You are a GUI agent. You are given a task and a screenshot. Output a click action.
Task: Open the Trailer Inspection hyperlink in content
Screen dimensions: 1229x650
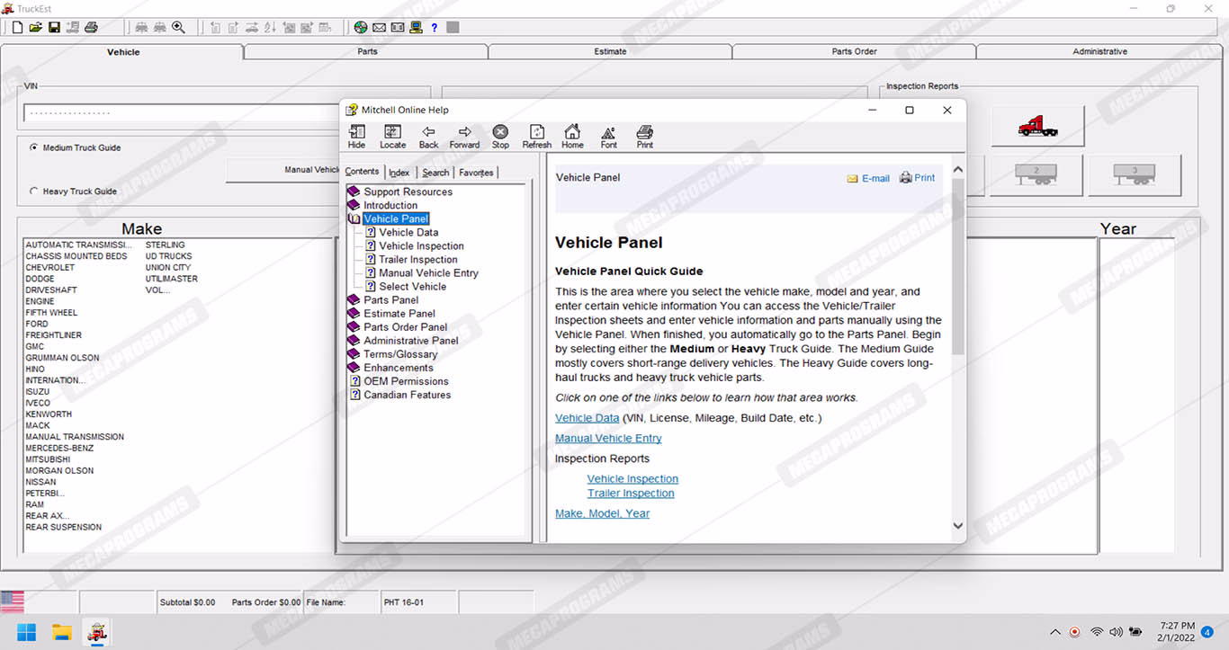(631, 493)
